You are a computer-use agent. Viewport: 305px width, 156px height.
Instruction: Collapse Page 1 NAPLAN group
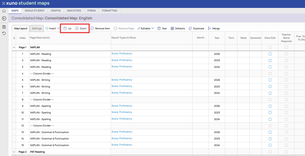(x=14, y=47)
